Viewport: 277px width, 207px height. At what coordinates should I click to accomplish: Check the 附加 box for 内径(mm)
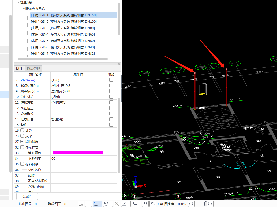pos(111,80)
